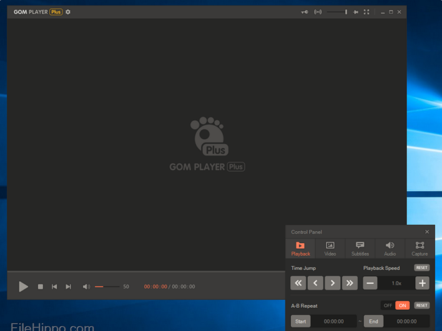Turn A-B Repeat ON
Viewport: 442px width, 331px height.
click(x=402, y=305)
